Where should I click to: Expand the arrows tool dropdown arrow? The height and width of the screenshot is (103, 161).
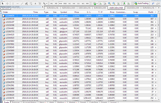coord(47,4)
